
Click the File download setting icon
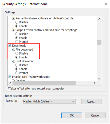point(13,49)
